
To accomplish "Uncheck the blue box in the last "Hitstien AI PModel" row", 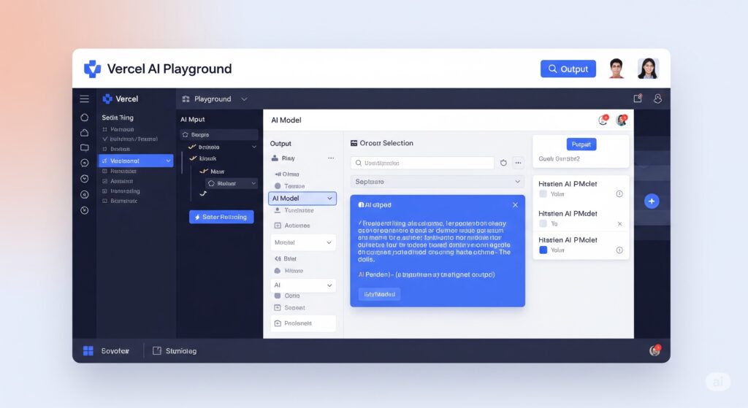I will coord(543,250).
